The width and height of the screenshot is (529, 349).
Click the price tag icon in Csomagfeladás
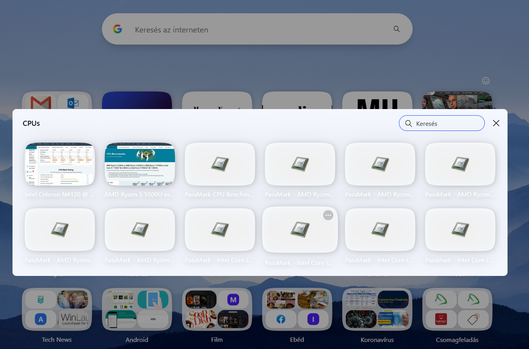[x=473, y=319]
